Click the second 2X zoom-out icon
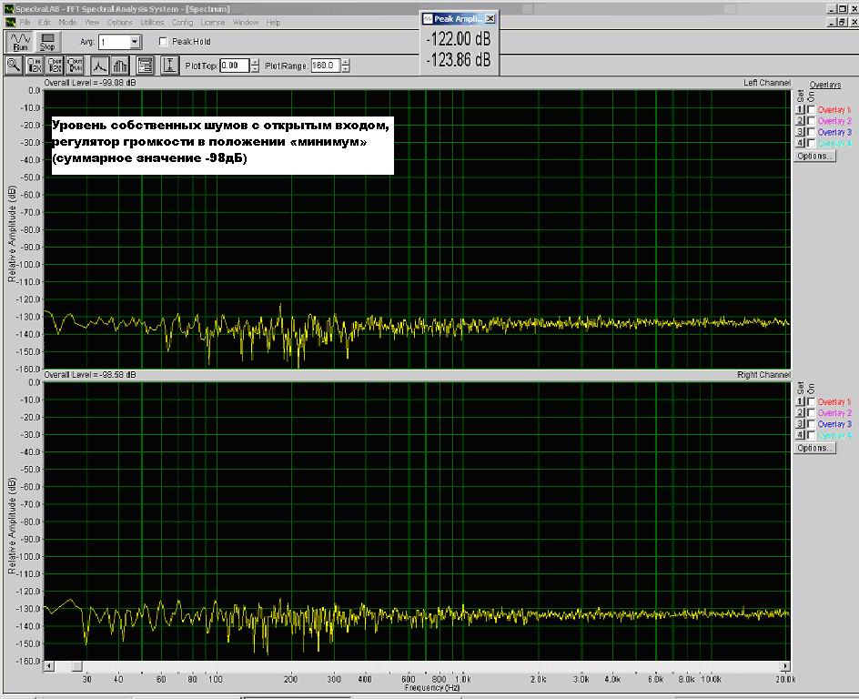 click(55, 66)
